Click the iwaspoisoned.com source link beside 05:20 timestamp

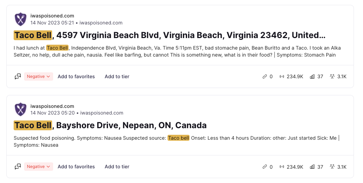point(102,113)
